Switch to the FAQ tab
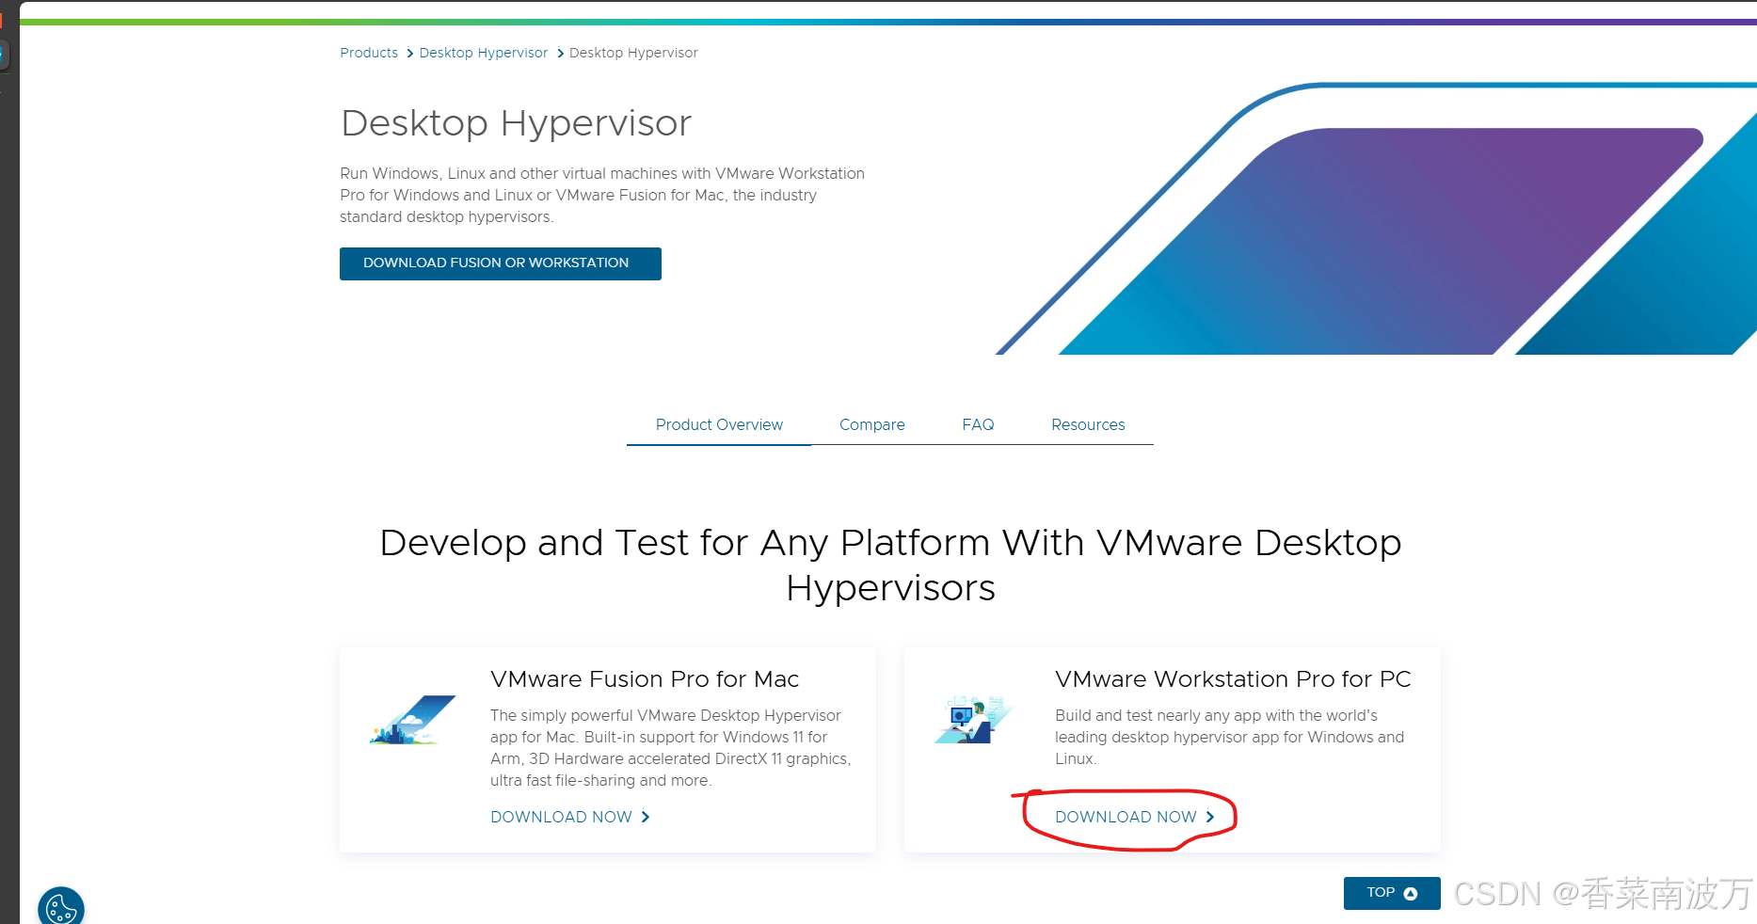The image size is (1757, 924). [978, 425]
